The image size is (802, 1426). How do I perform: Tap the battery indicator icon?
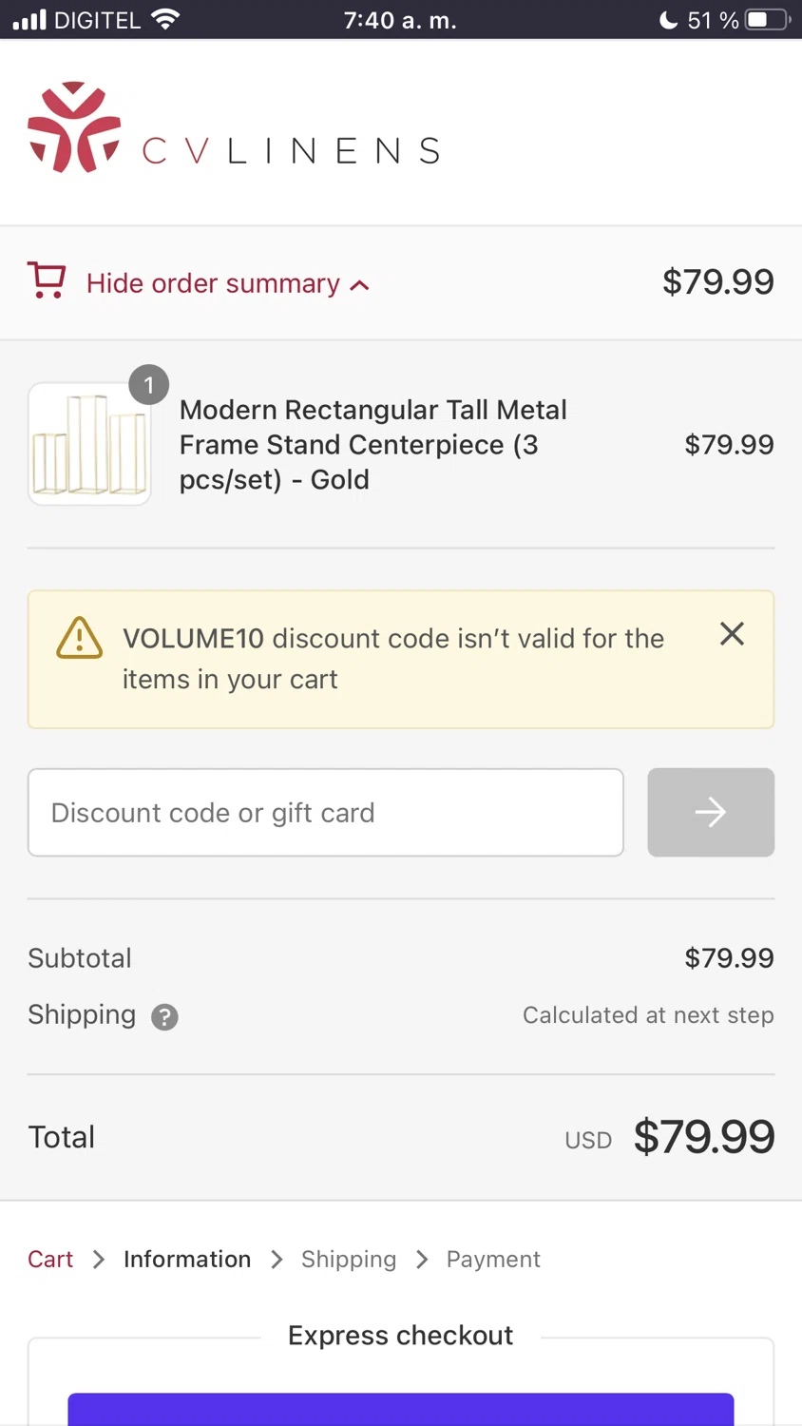(x=767, y=20)
